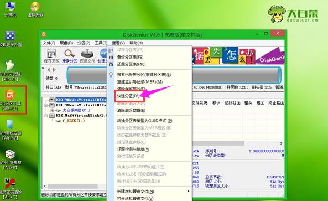Select HD2:MsftVirtualDisk in tree
Image resolution: width=328 pixels, height=201 pixels.
click(x=81, y=115)
